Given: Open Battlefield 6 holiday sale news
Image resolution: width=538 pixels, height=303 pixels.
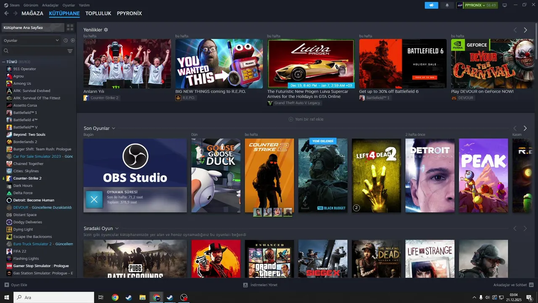Looking at the screenshot, I should coord(403,64).
